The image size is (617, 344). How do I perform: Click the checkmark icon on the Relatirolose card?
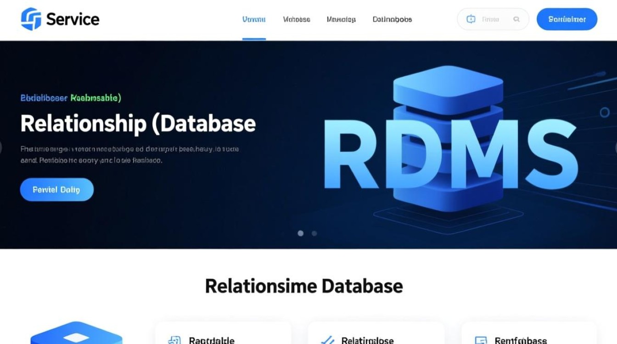pos(327,340)
